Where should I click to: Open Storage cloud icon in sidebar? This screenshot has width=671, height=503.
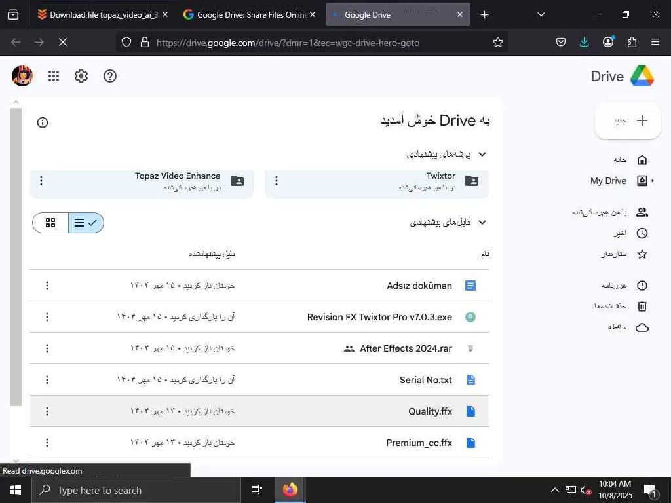[x=642, y=327]
